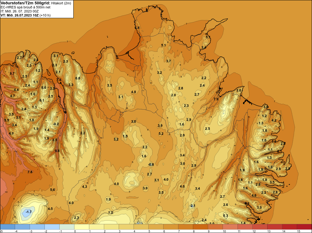Select the 4.7 temperature value
The width and height of the screenshot is (312, 233).
12,96
